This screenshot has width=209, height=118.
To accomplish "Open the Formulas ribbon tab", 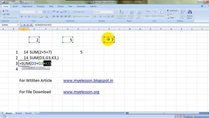I will click(40, 6).
